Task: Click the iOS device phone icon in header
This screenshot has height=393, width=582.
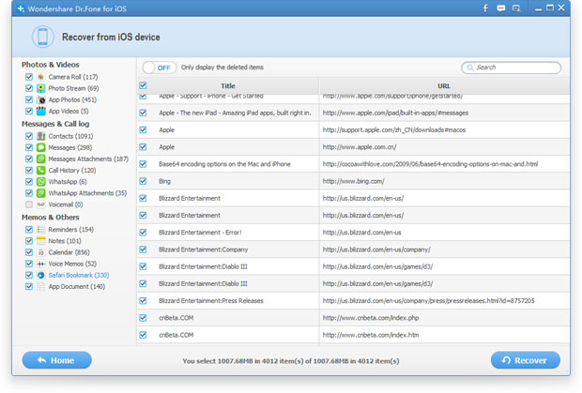Action: pyautogui.click(x=42, y=37)
